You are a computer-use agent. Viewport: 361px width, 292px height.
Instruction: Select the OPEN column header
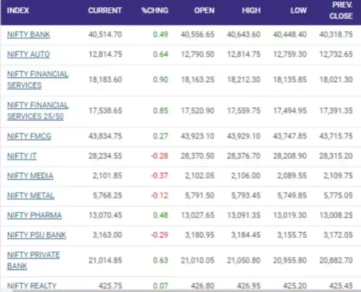click(204, 10)
